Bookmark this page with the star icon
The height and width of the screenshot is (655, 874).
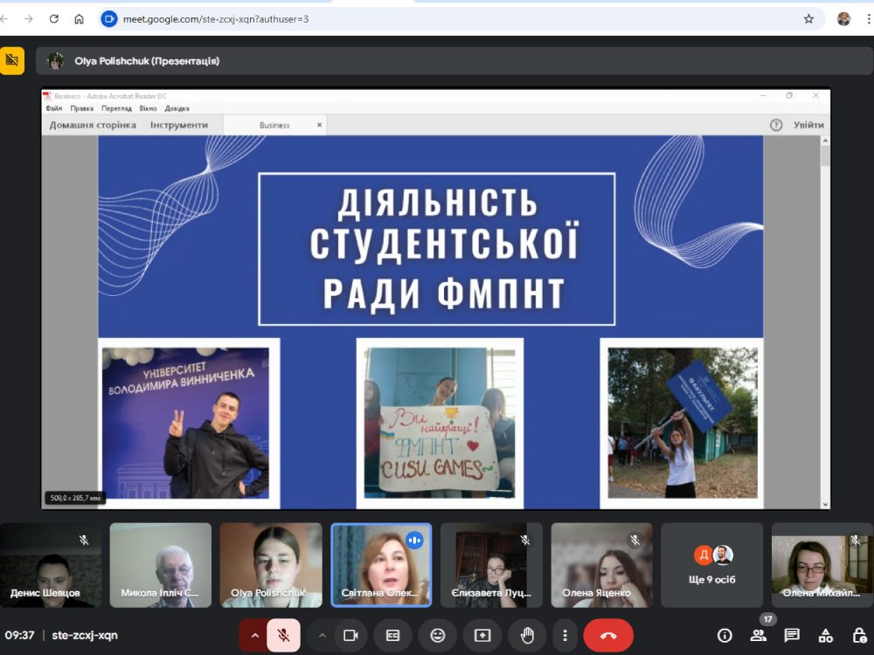[x=808, y=18]
